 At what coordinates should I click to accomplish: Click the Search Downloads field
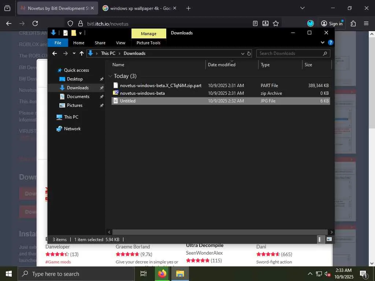pos(293,53)
